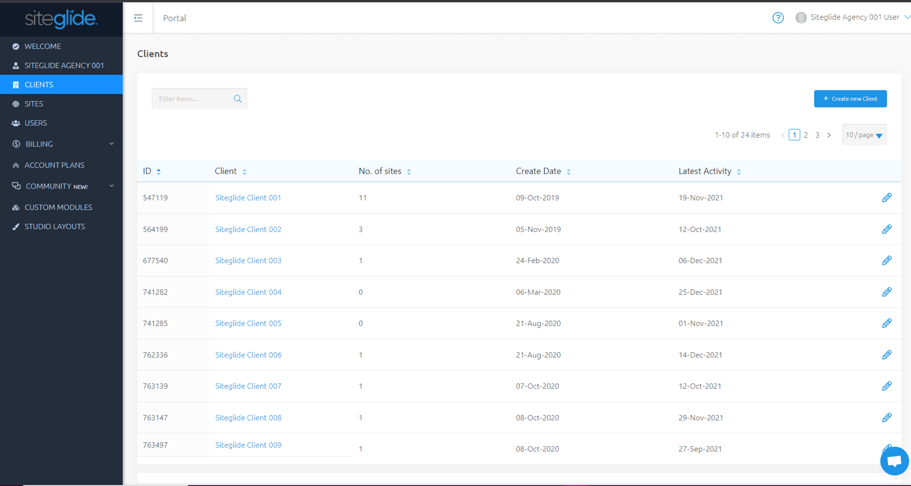Viewport: 911px width, 486px height.
Task: Sort table by ID column arrows
Action: pyautogui.click(x=159, y=171)
